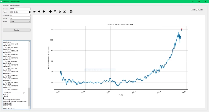Click the red prediction point on the chart
209x112 pixels.
tap(182, 29)
